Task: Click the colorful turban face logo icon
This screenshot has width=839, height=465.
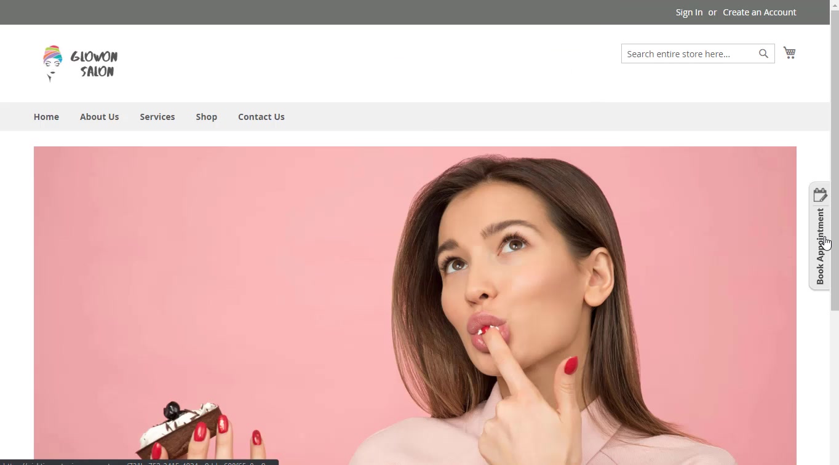Action: click(52, 63)
